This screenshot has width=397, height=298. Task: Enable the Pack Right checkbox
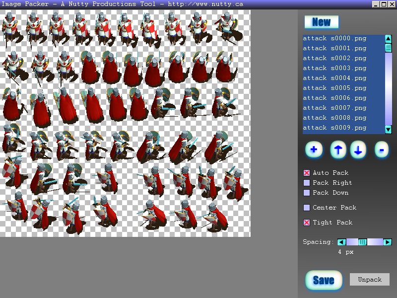307,183
